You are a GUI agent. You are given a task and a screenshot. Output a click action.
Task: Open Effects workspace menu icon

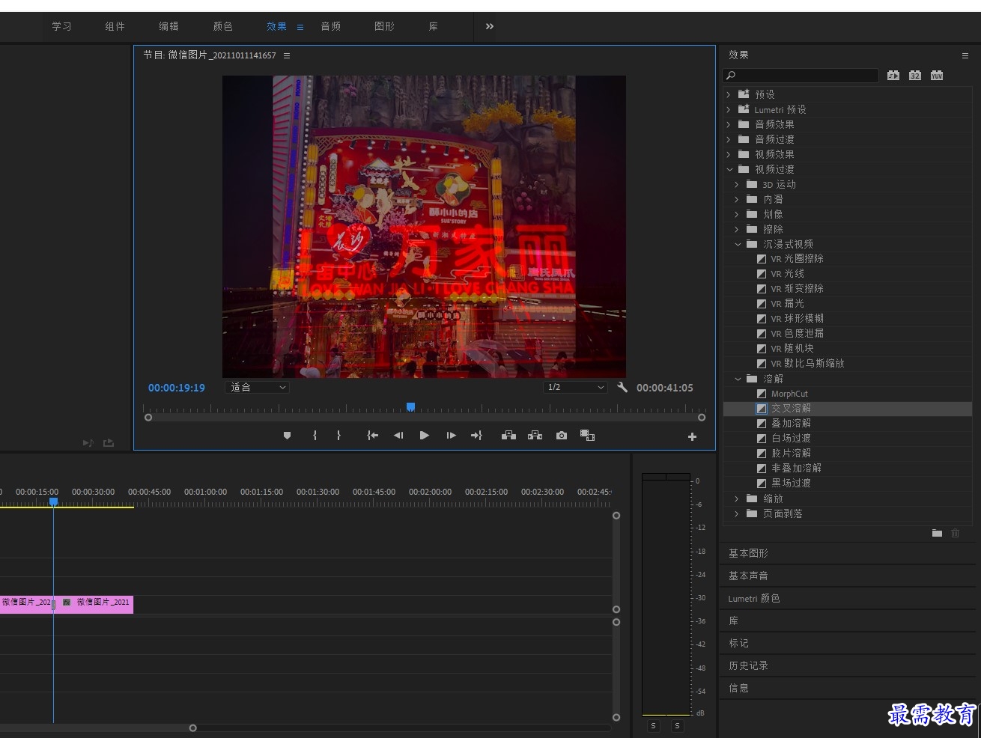300,27
